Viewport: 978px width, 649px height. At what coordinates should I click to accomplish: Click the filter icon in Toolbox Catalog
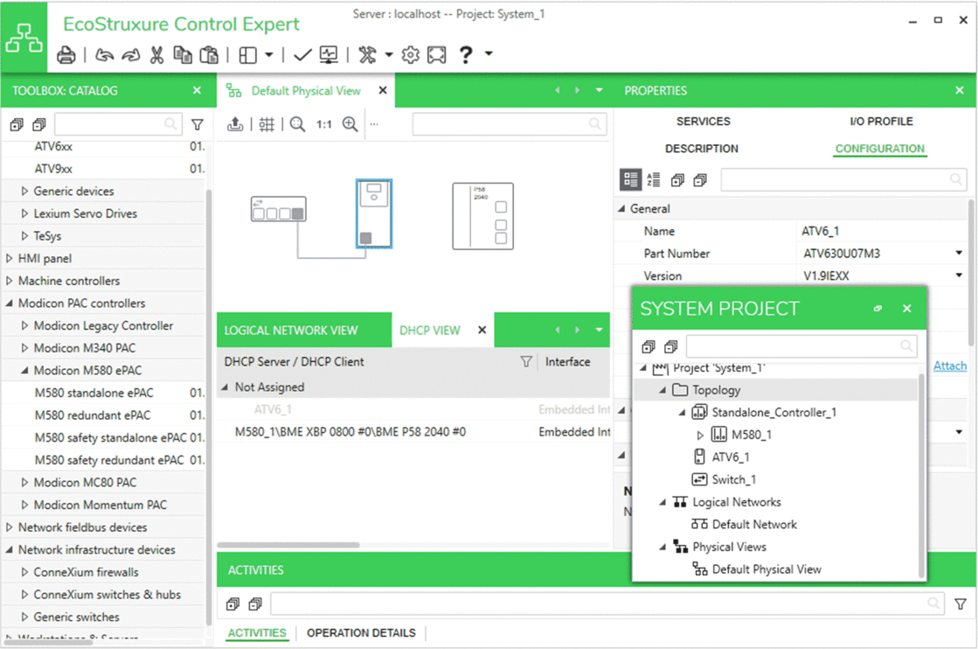[198, 125]
